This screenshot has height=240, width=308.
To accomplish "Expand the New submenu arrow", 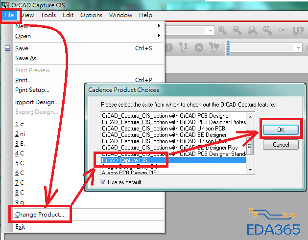I will pyautogui.click(x=159, y=26).
